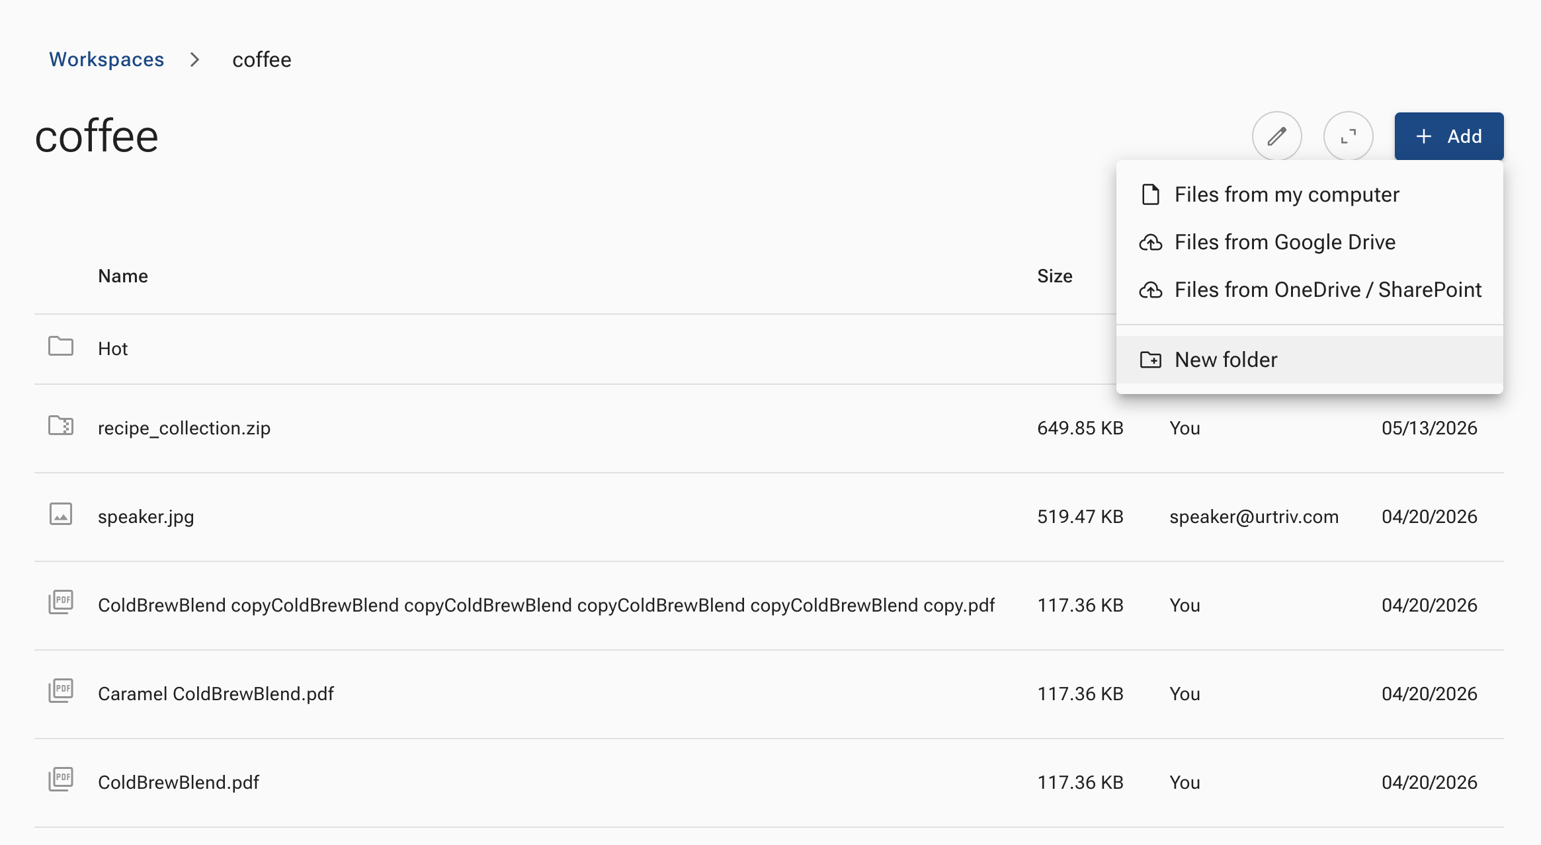Click the blue Add button

pos(1448,136)
